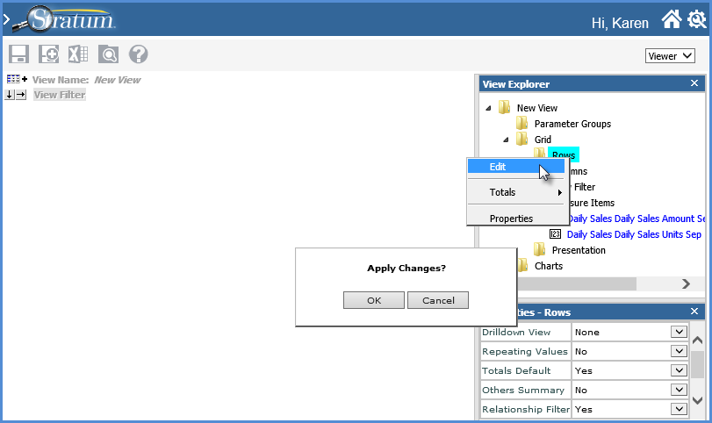Open the Help question mark icon
Screen dimensions: 712x423
[138, 54]
